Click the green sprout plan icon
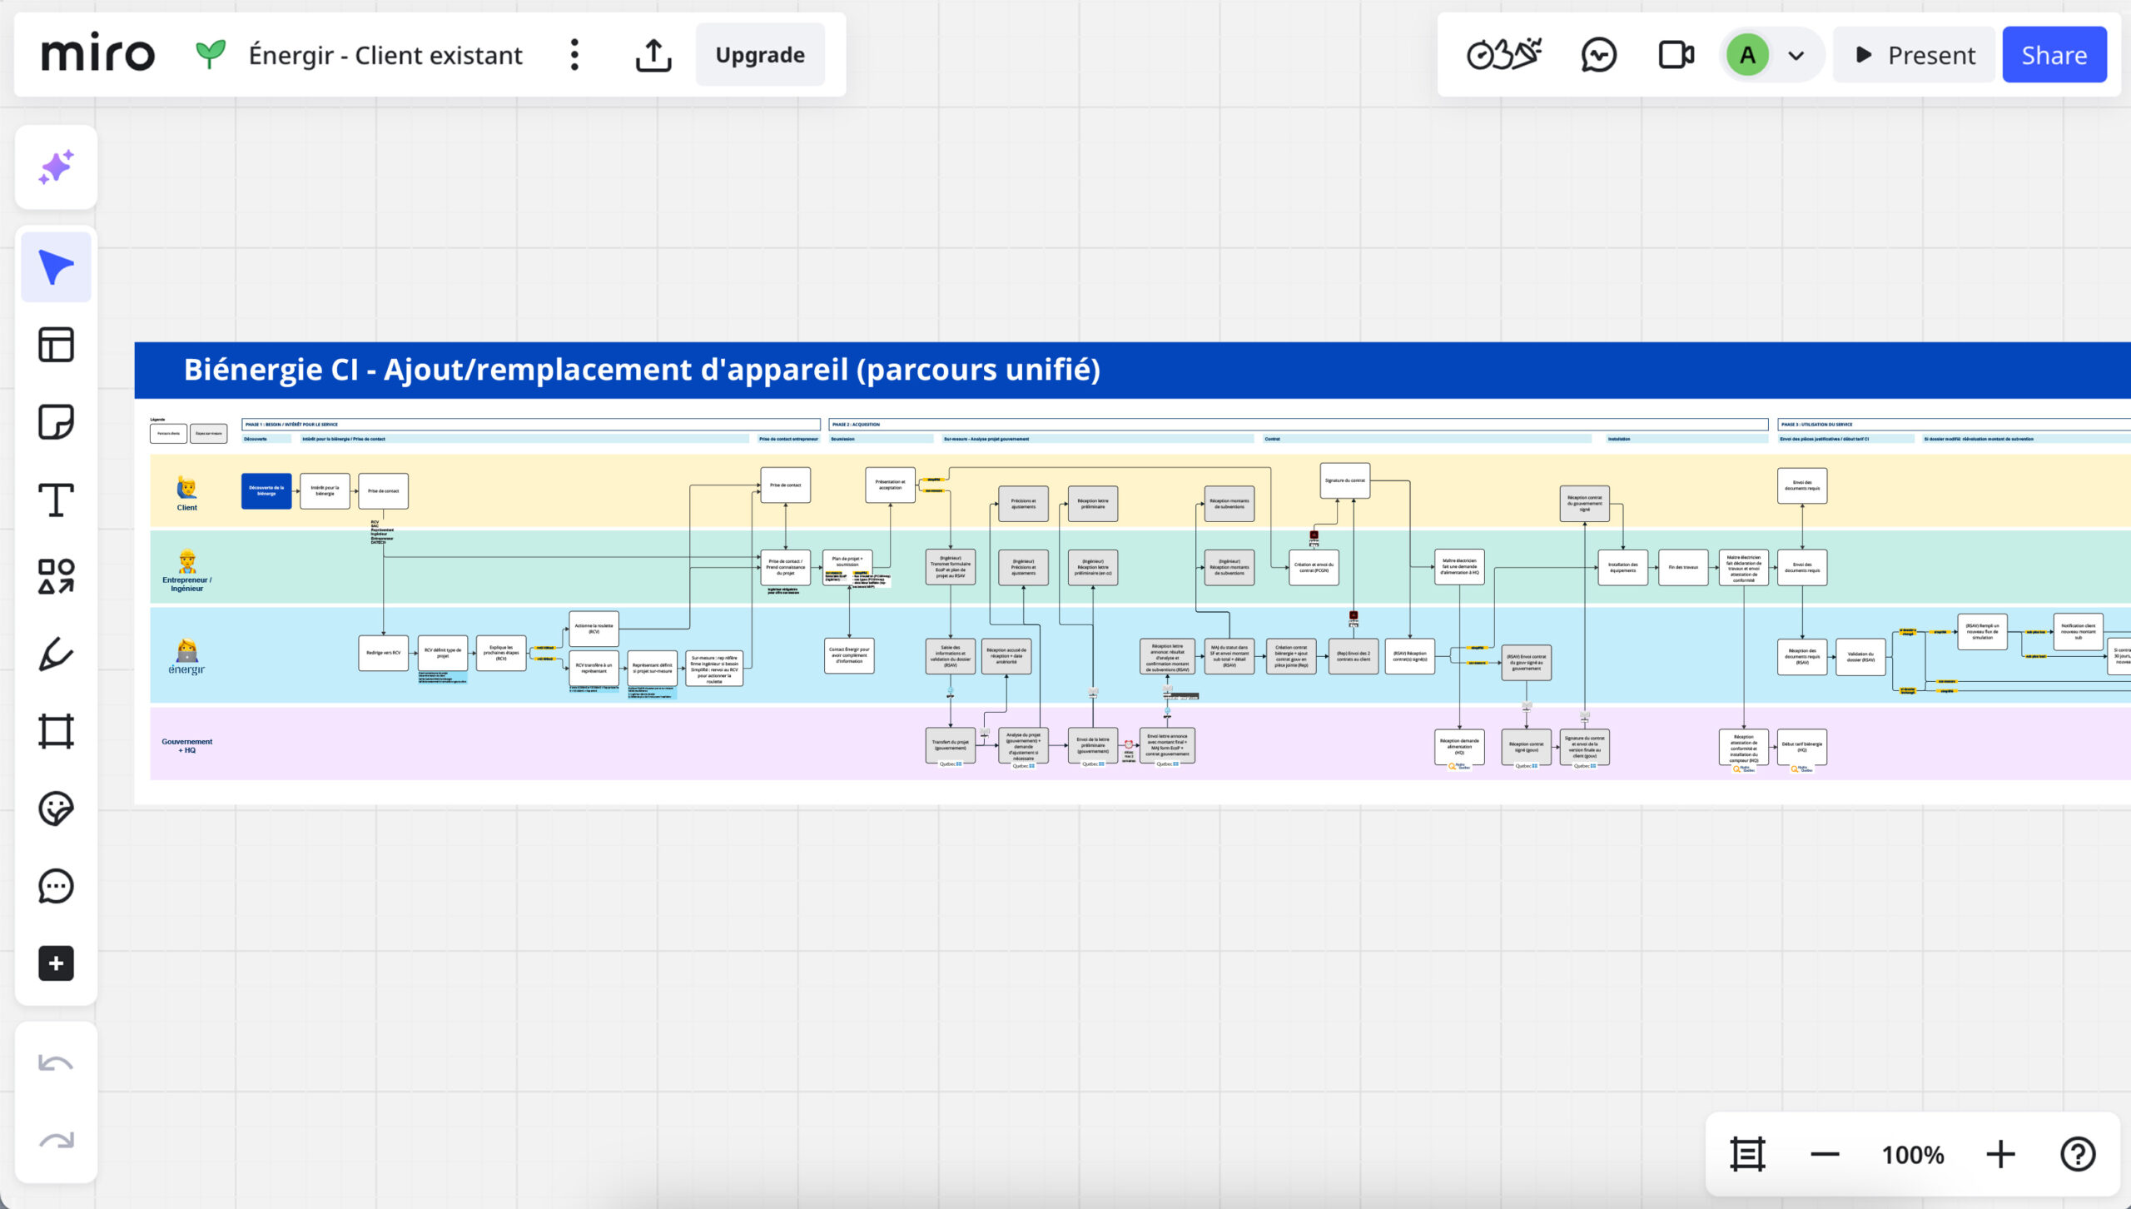 (210, 54)
